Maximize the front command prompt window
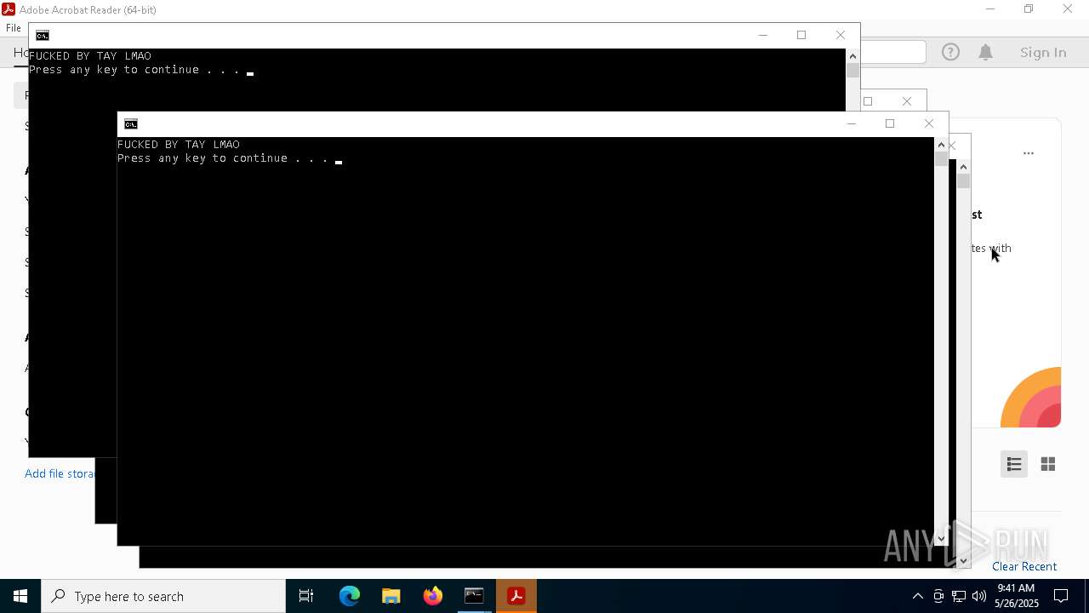The width and height of the screenshot is (1089, 613). click(x=890, y=124)
